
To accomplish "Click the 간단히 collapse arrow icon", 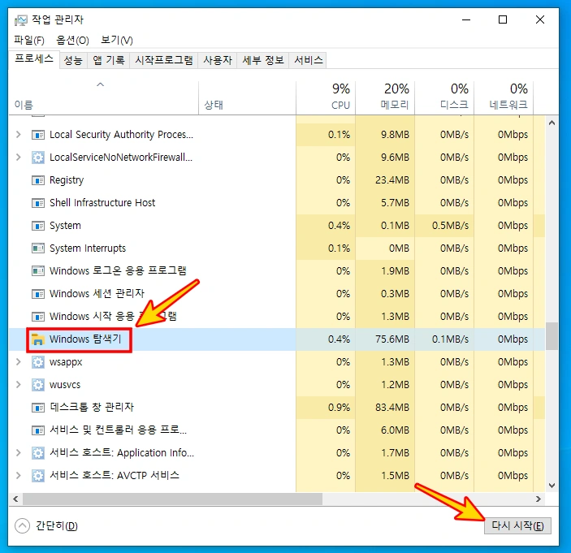I will [22, 525].
